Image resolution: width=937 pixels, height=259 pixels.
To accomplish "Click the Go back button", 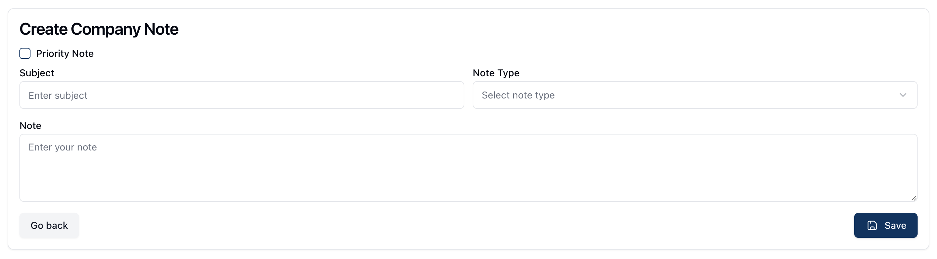I will (x=49, y=225).
